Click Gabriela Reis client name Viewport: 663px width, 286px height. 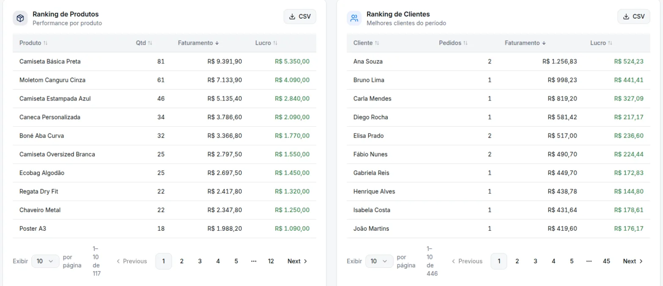point(371,173)
